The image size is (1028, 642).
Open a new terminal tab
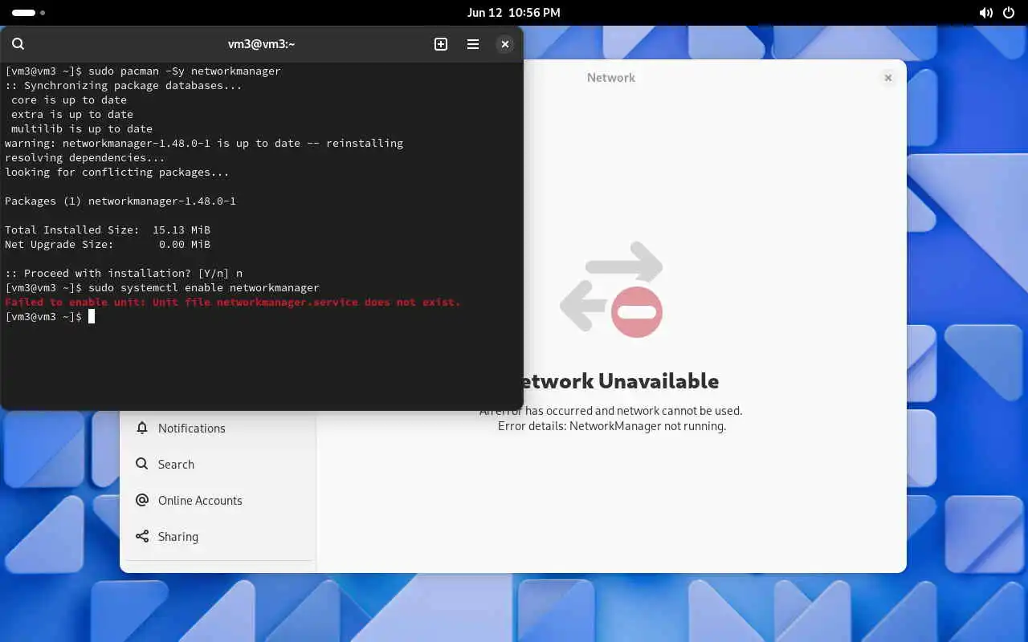pos(441,44)
